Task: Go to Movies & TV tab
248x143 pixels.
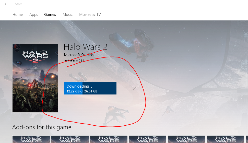Action: tap(90, 15)
